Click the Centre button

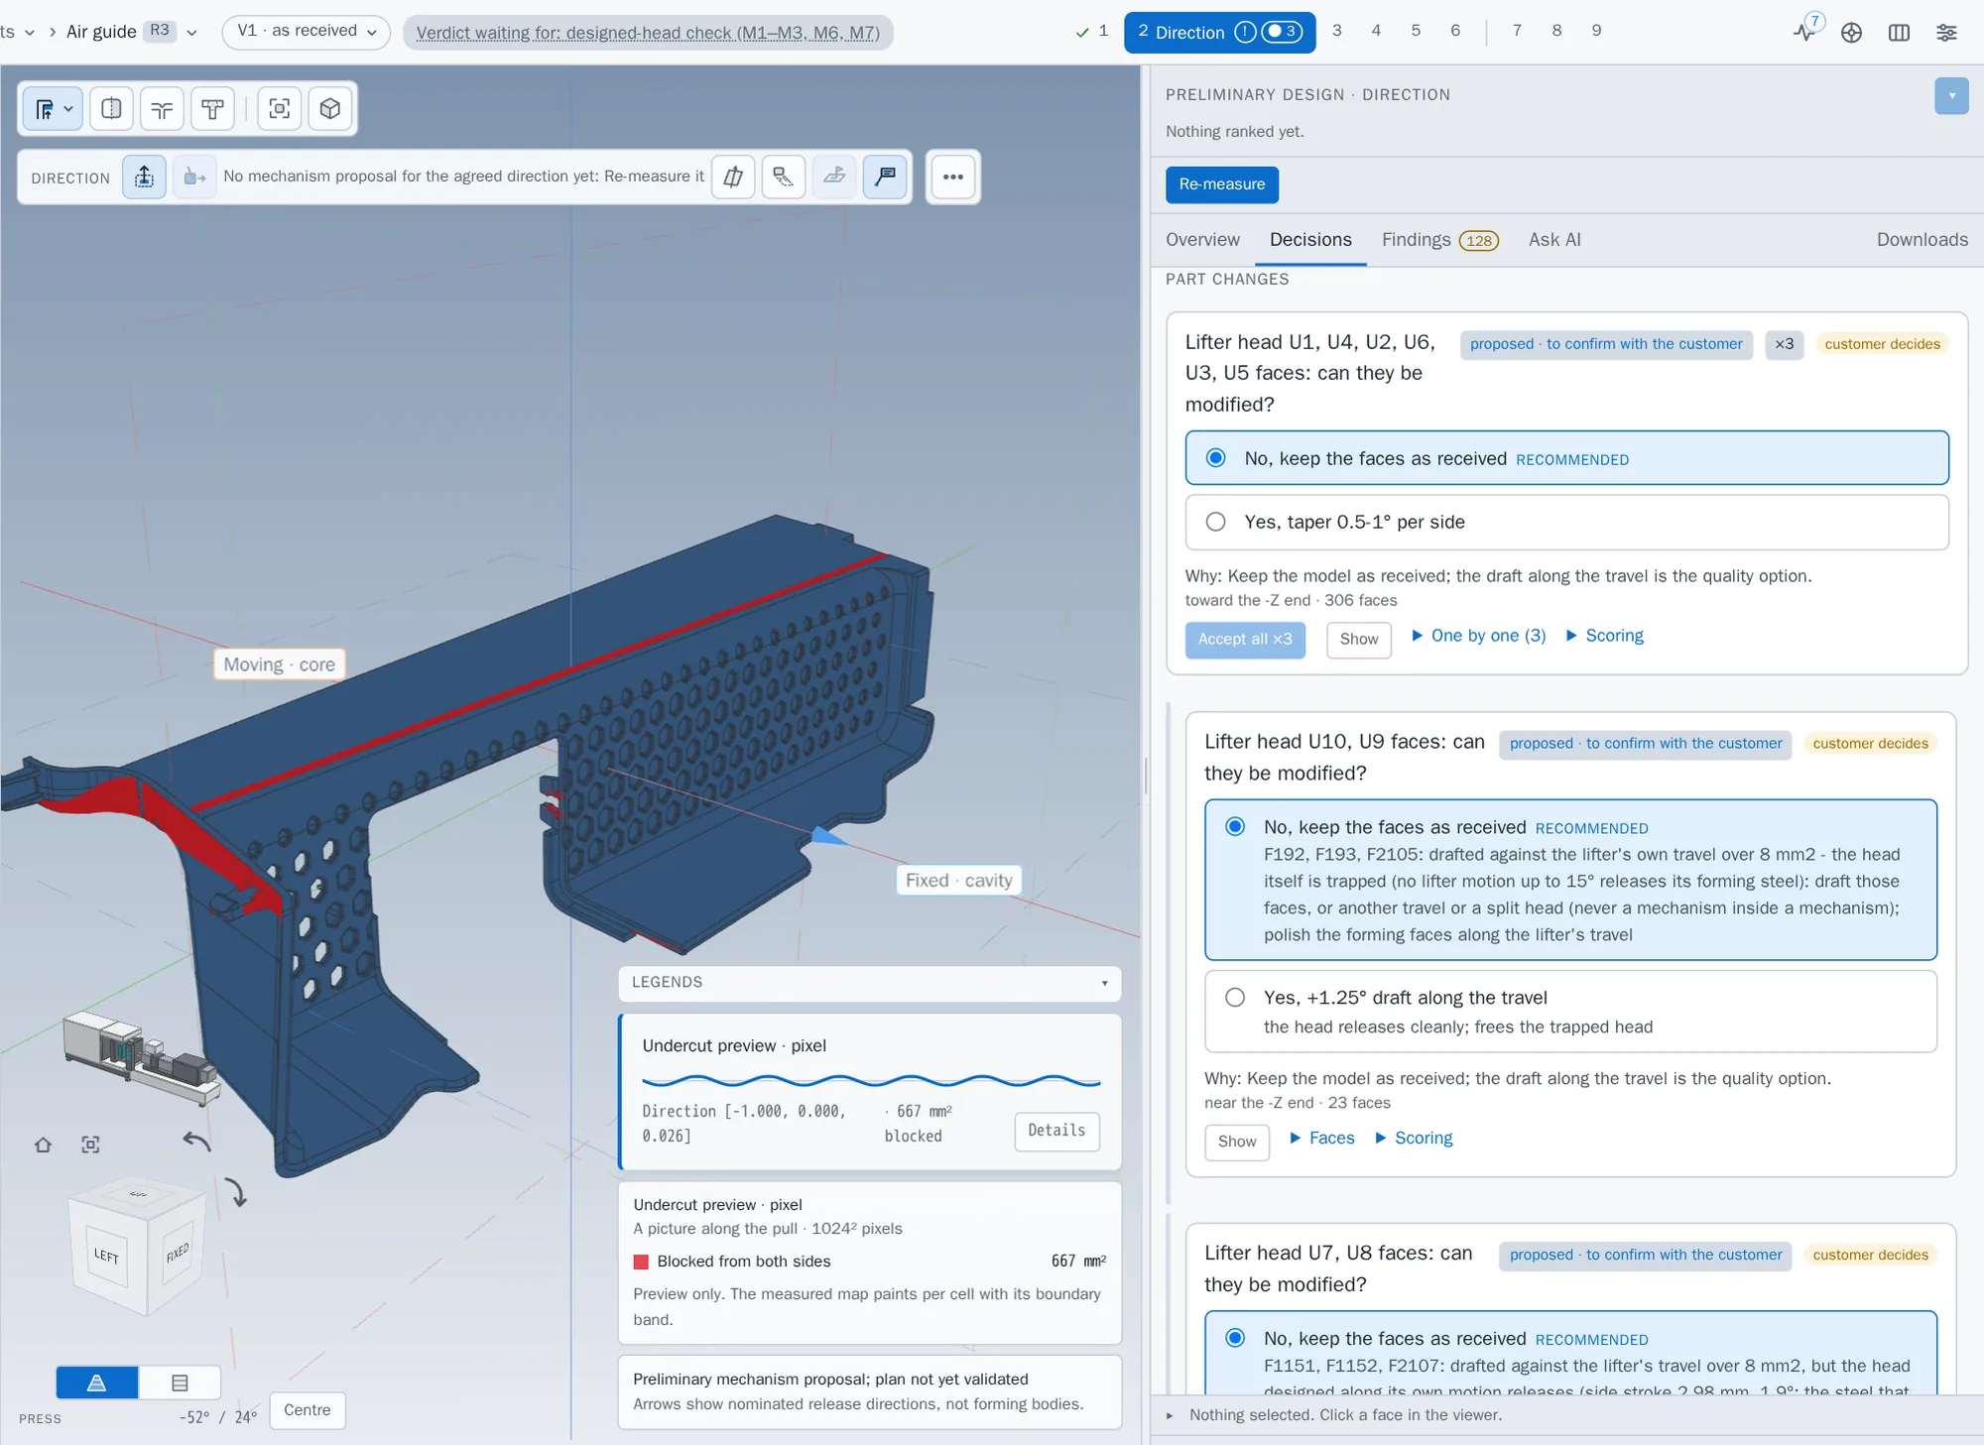click(x=308, y=1410)
